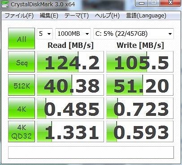The width and height of the screenshot is (182, 165).
Task: Select the 512K write result 51.20
Action: pyautogui.click(x=140, y=85)
